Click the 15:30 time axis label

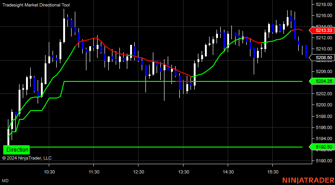[273, 172]
